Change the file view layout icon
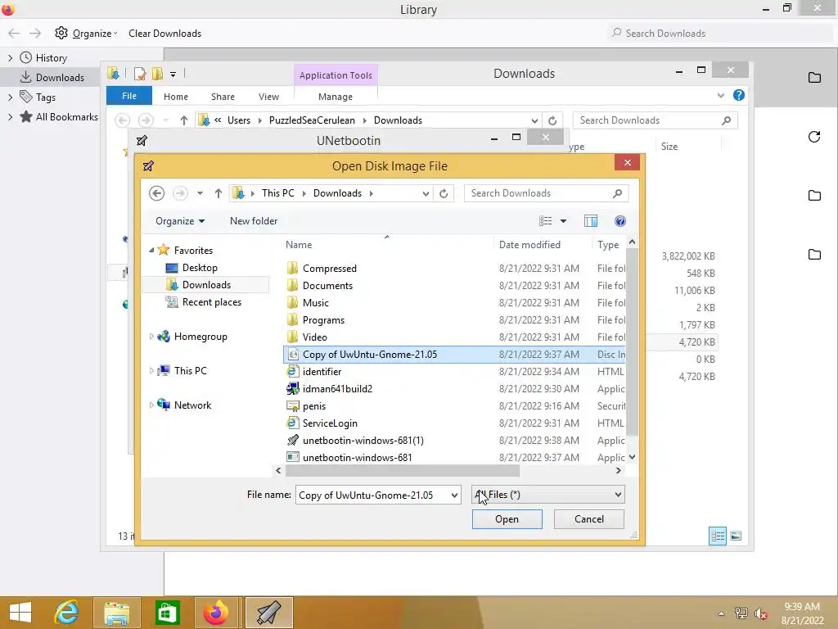The height and width of the screenshot is (629, 838). 545,221
